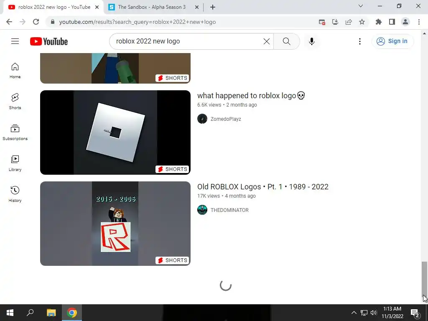Open the Chrome extensions puzzle icon
This screenshot has height=321, width=428.
pyautogui.click(x=379, y=22)
